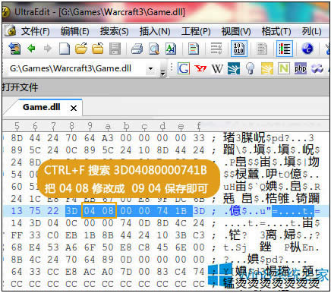331x293 pixels.
Task: Click hex byte 3D at highlighted selection start
Action: click(72, 211)
